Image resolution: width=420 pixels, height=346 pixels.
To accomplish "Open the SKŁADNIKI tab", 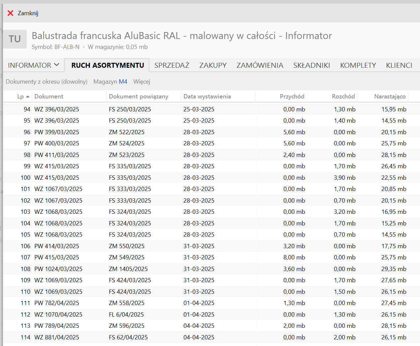I will point(311,65).
